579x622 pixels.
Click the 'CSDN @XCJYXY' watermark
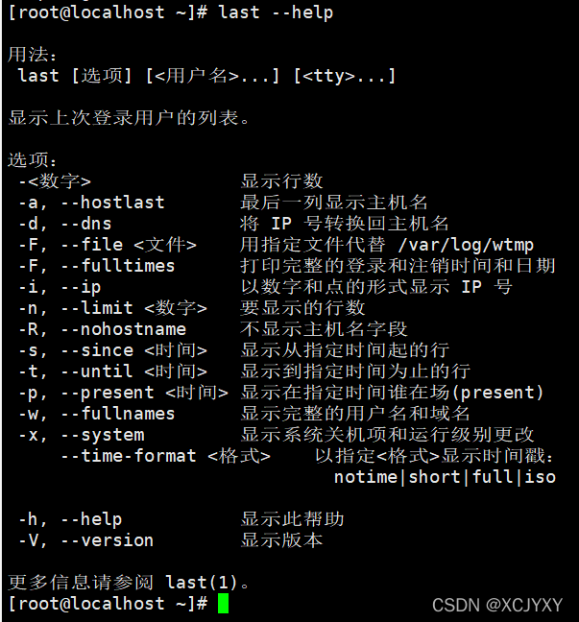click(496, 605)
